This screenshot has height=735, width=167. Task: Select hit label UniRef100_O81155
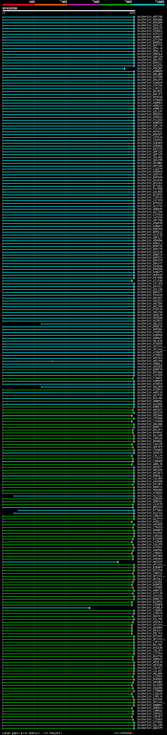(150, 160)
